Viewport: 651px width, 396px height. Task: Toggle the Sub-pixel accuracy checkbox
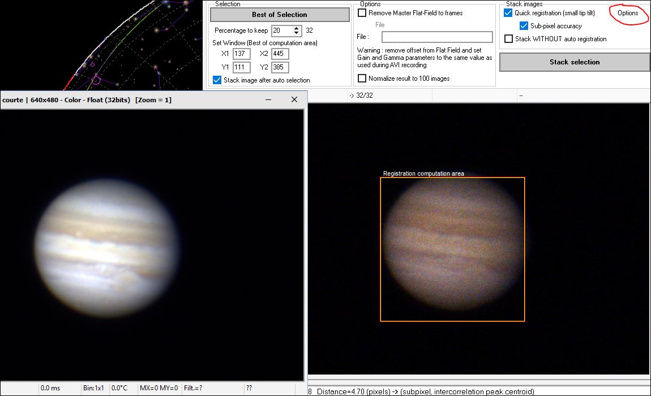(524, 26)
